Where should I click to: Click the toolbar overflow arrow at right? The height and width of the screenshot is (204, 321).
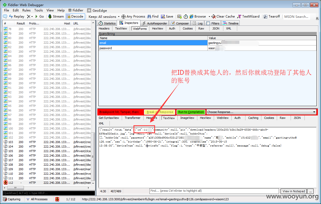click(317, 18)
